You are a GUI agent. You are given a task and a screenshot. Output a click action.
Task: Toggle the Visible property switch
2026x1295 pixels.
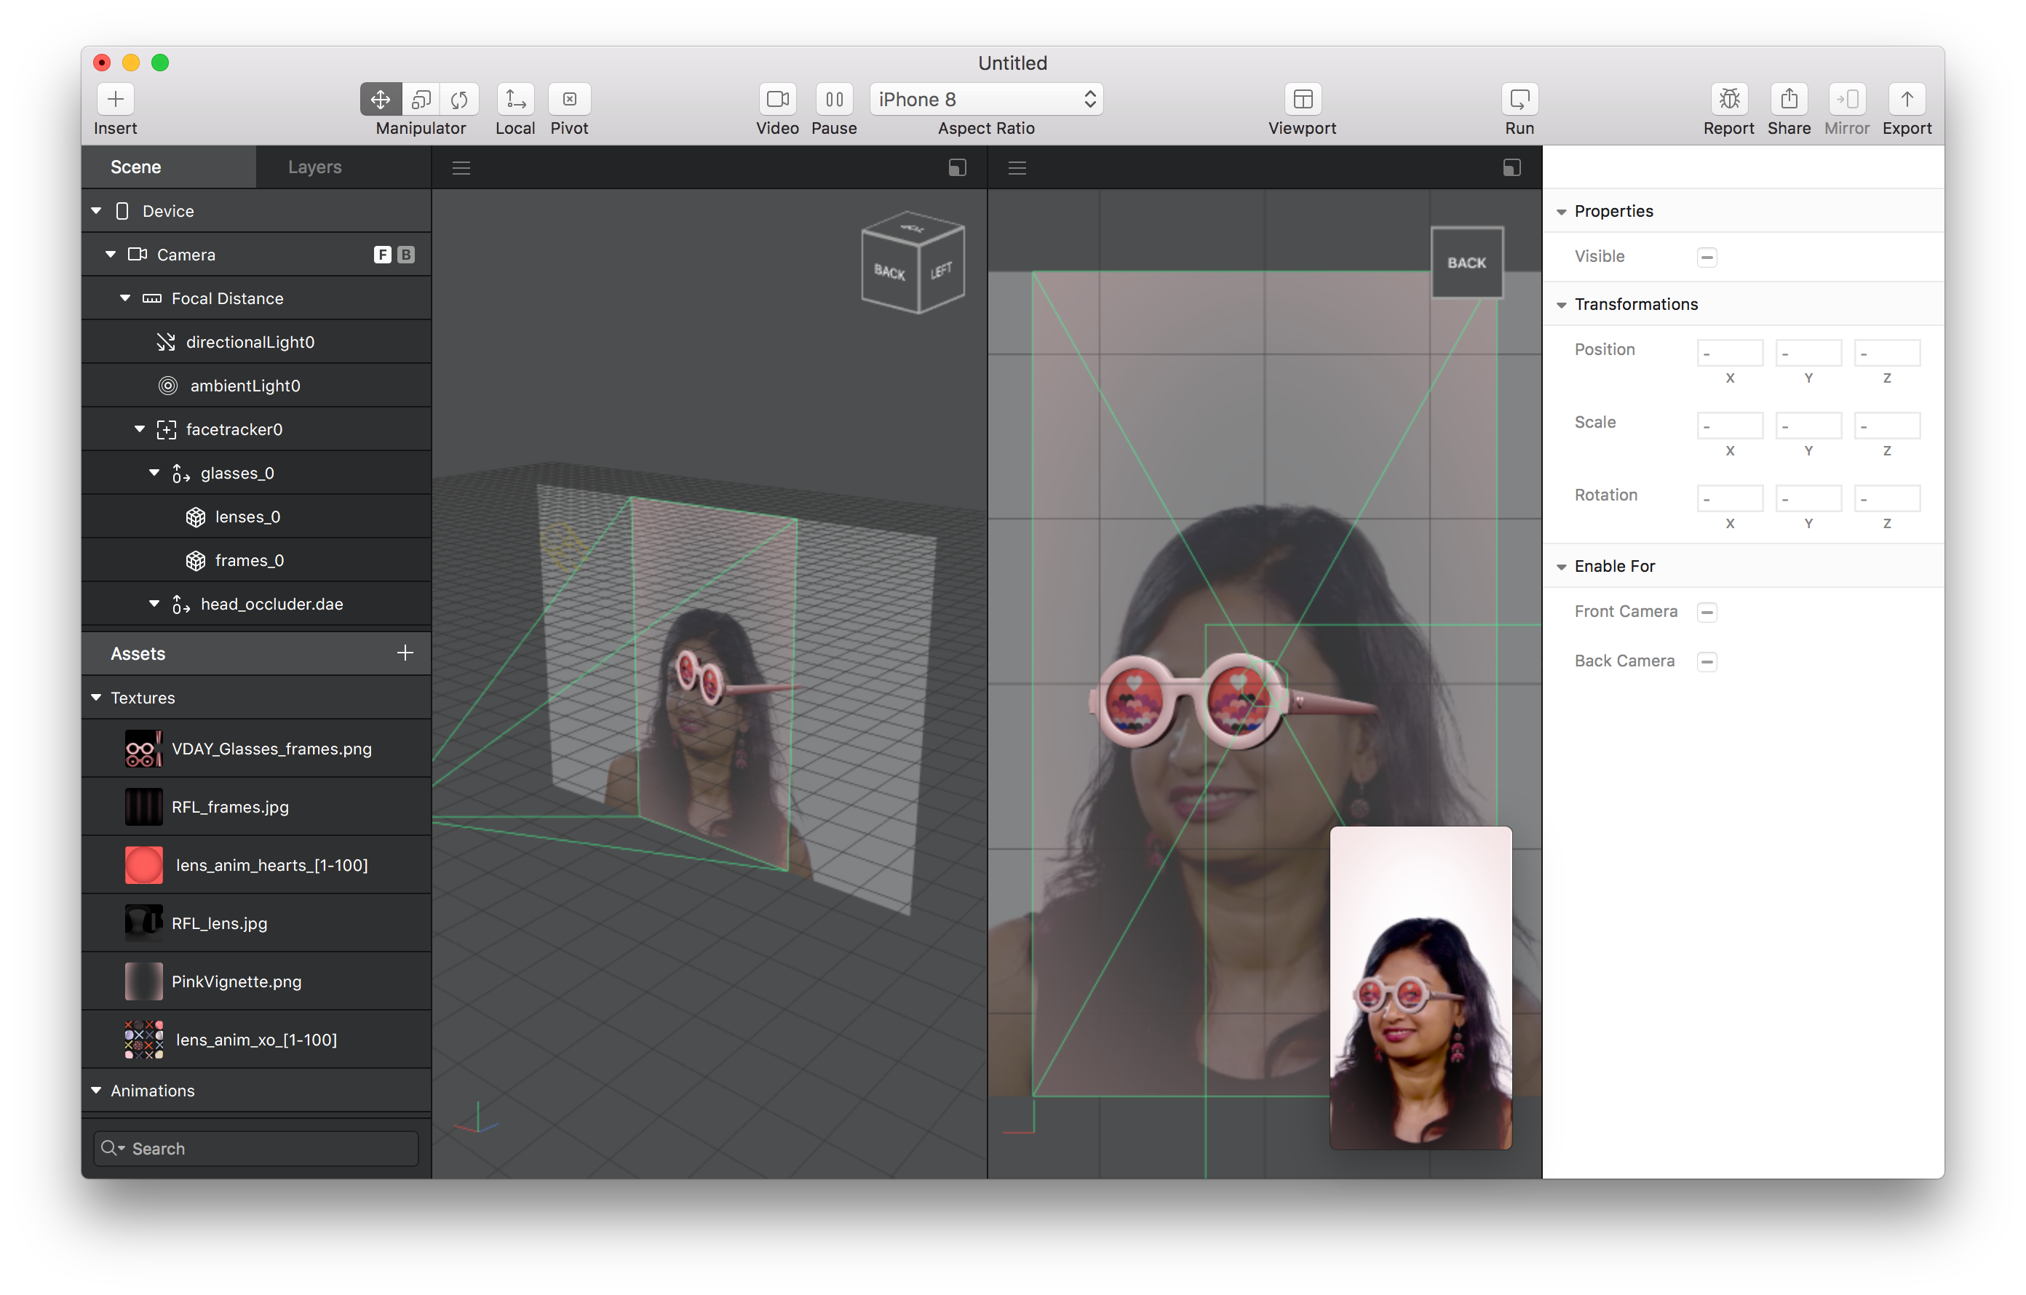pos(1707,257)
